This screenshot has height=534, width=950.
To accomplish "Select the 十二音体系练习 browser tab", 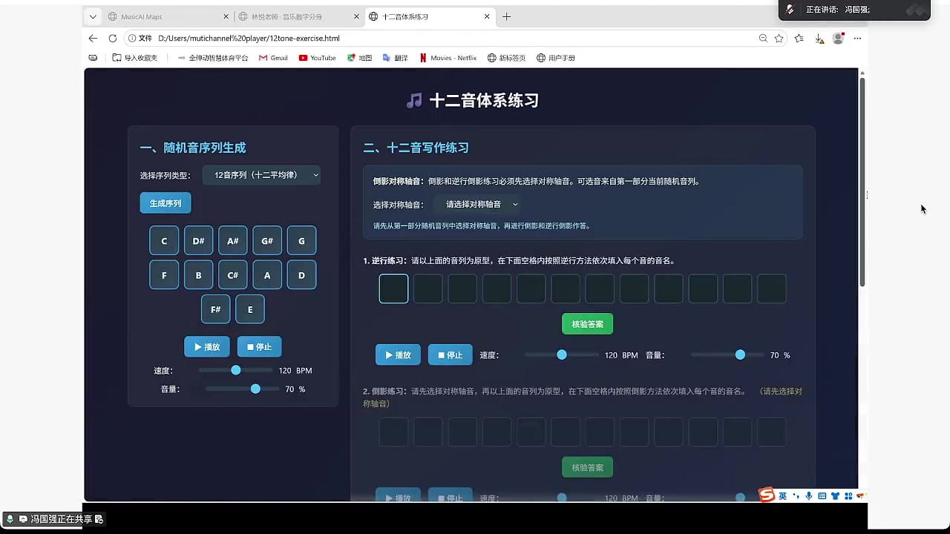I will tap(429, 16).
